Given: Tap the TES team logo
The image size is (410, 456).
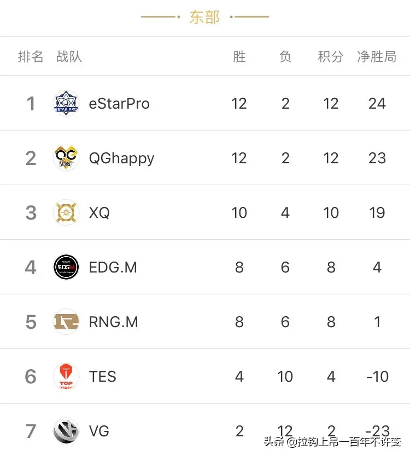Looking at the screenshot, I should (66, 376).
